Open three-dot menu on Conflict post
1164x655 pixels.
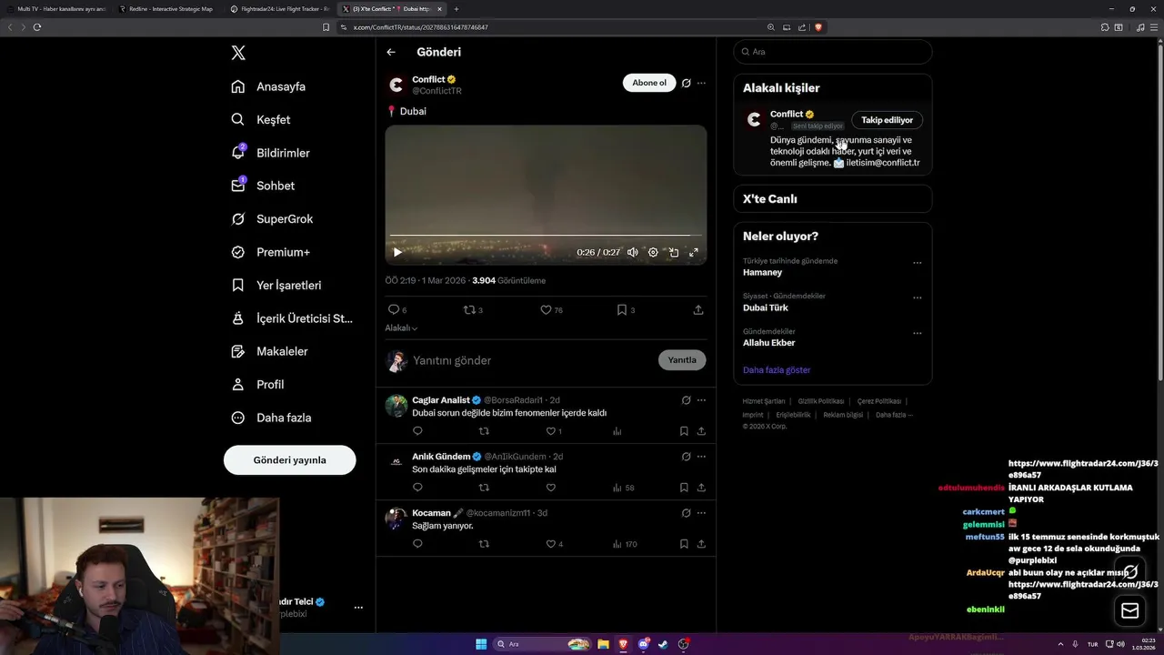pos(701,83)
